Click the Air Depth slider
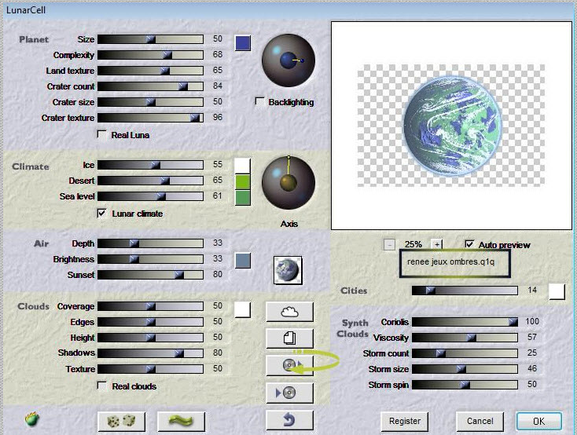 click(150, 243)
